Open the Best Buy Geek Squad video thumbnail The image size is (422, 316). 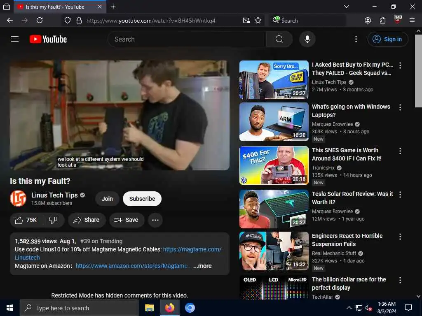point(274,80)
